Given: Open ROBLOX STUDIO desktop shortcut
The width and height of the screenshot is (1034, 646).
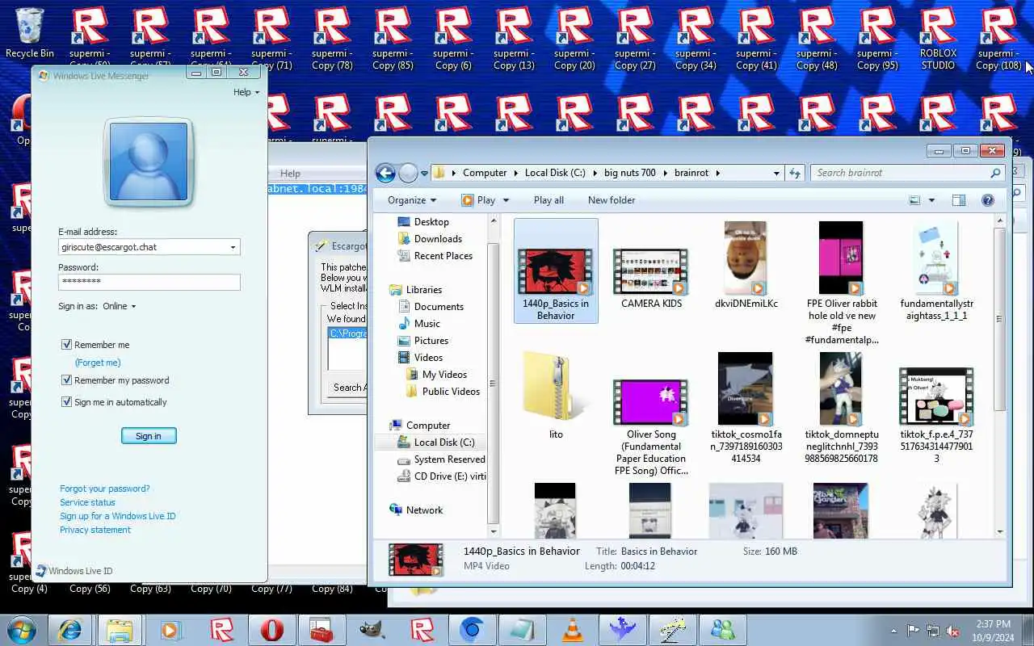Looking at the screenshot, I should pyautogui.click(x=938, y=37).
